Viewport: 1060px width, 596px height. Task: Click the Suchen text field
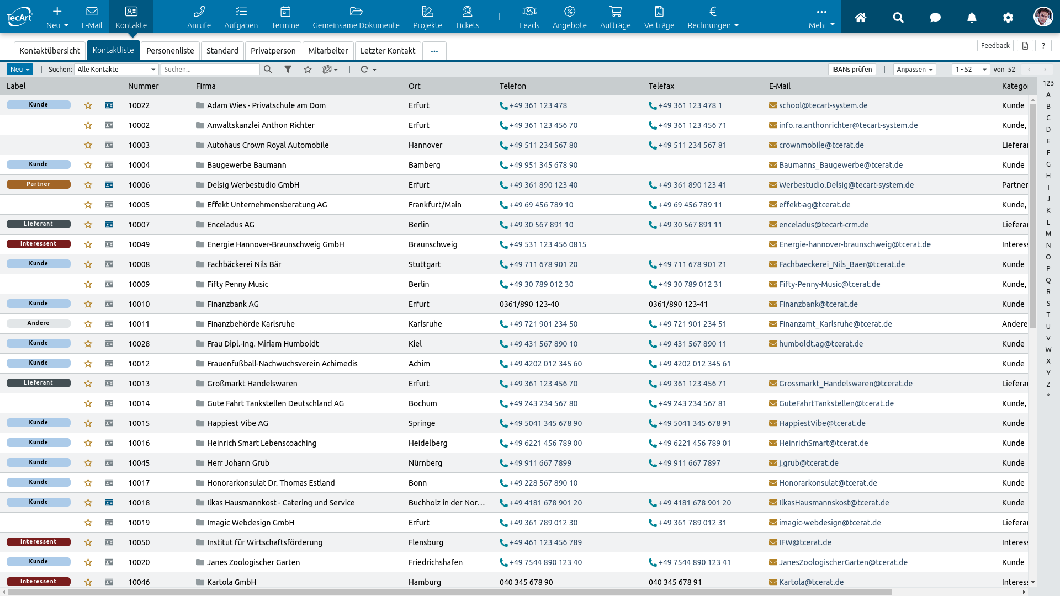[210, 70]
